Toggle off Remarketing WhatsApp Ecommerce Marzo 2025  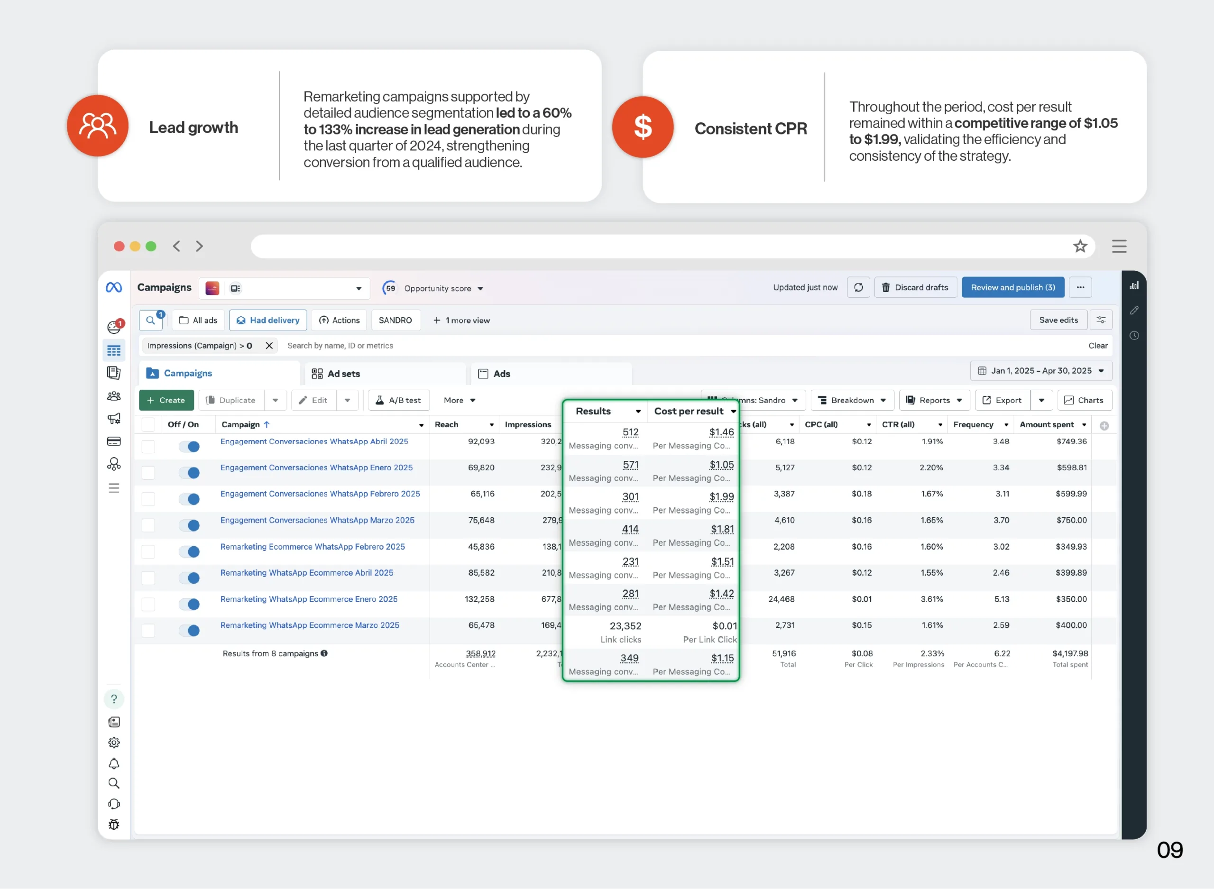[x=189, y=630]
